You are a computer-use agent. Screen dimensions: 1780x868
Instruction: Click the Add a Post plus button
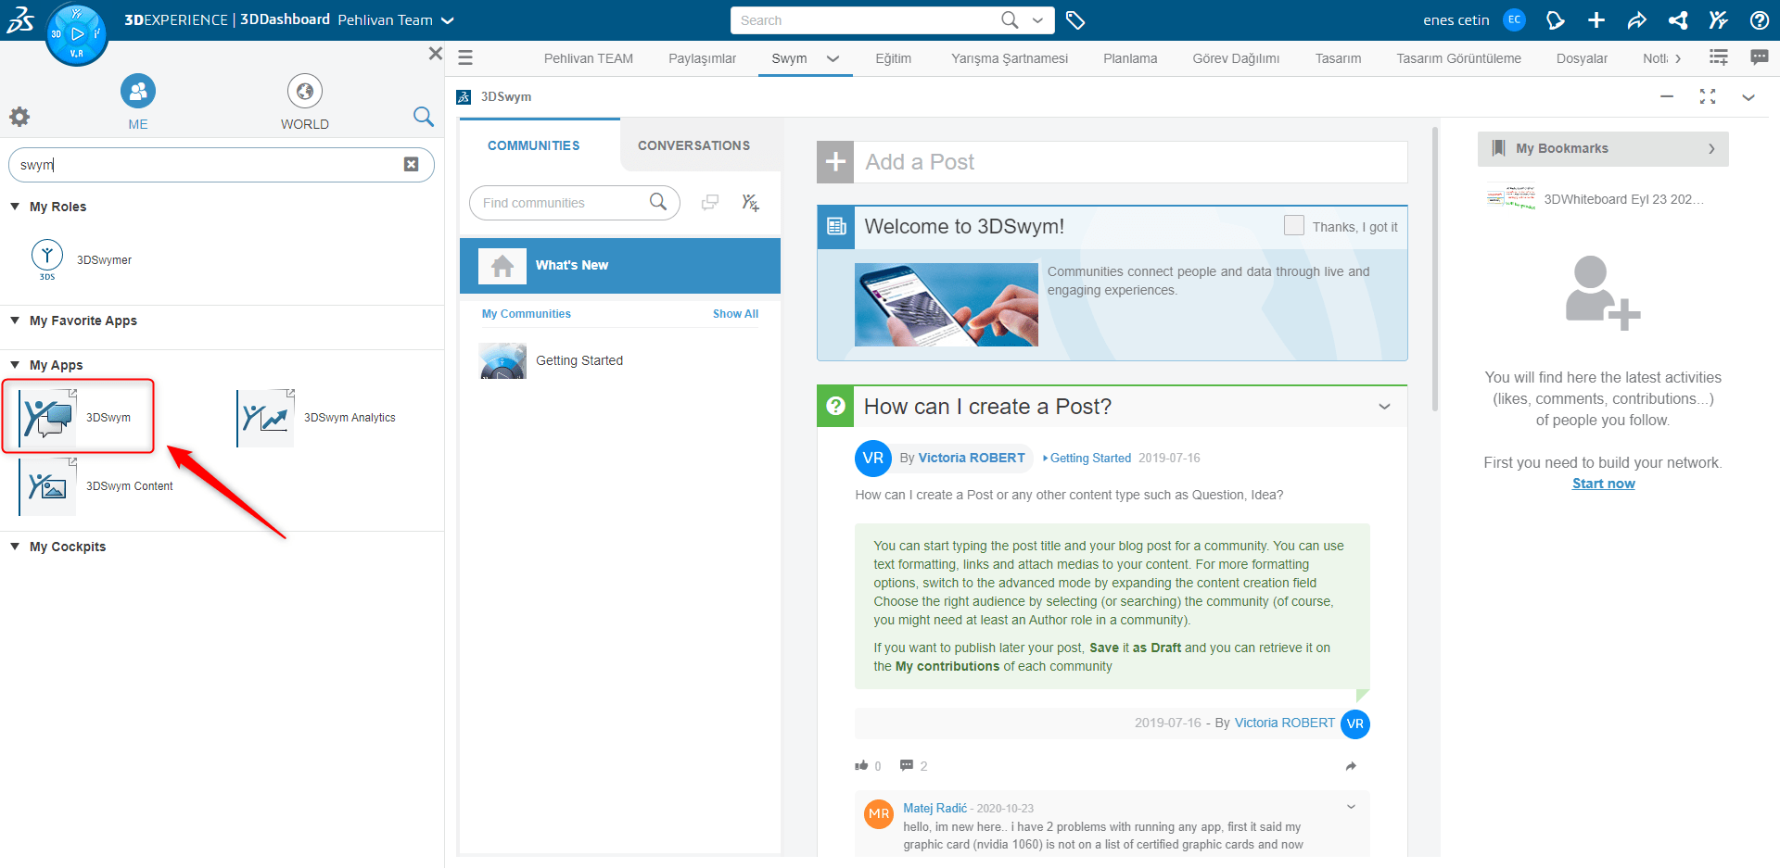click(x=835, y=162)
